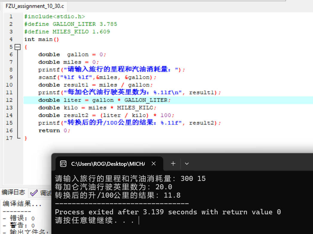Screen dimensions: 313x234
Task: Click the terminal tab console icon
Action: 63,164
